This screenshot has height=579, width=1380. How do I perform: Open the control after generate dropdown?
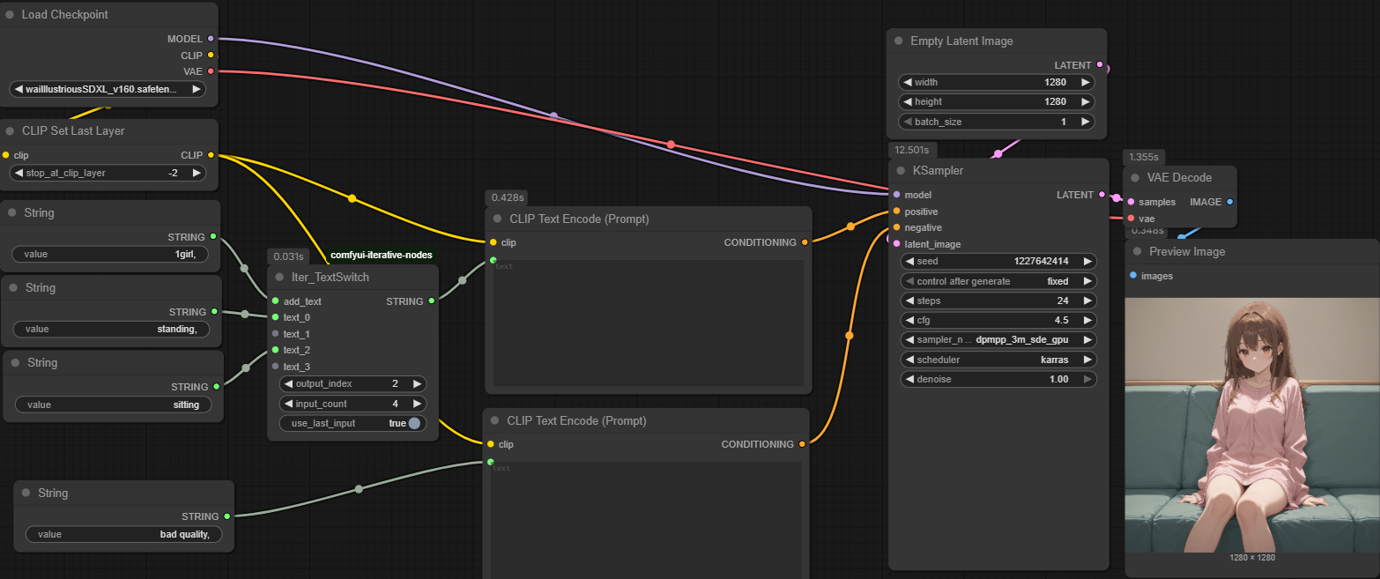(x=998, y=281)
